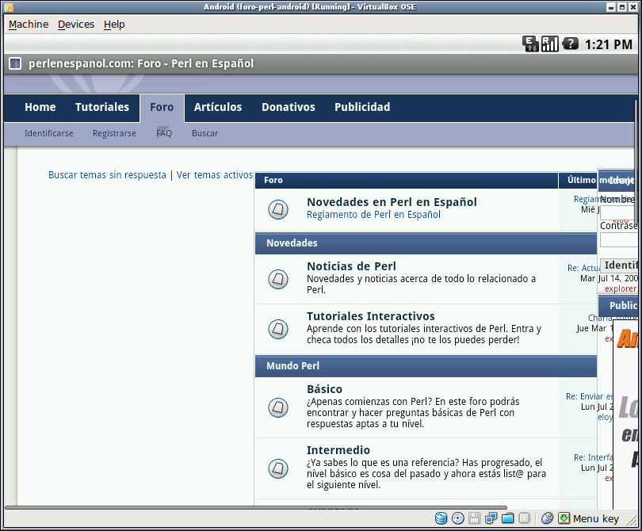Screen dimensions: 642x531
Task: Open the FAQ link
Action: coord(164,133)
